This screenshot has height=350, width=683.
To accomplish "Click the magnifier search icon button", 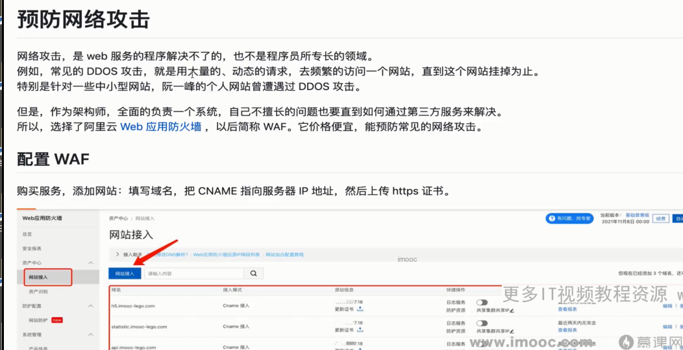I will 253,274.
